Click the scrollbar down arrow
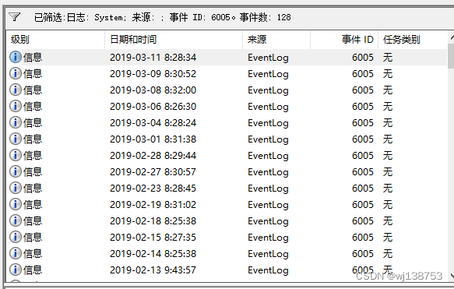This screenshot has width=454, height=289. 451,275
